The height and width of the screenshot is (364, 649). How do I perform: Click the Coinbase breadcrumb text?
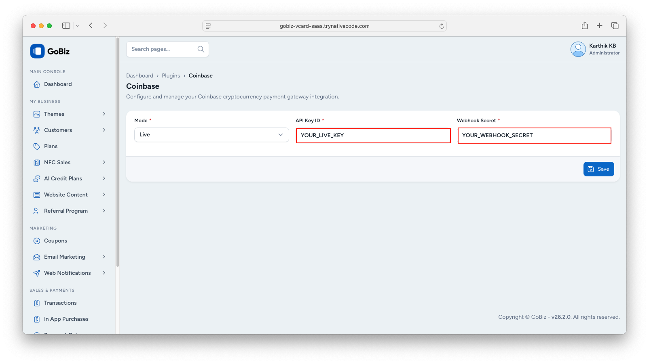coord(201,76)
